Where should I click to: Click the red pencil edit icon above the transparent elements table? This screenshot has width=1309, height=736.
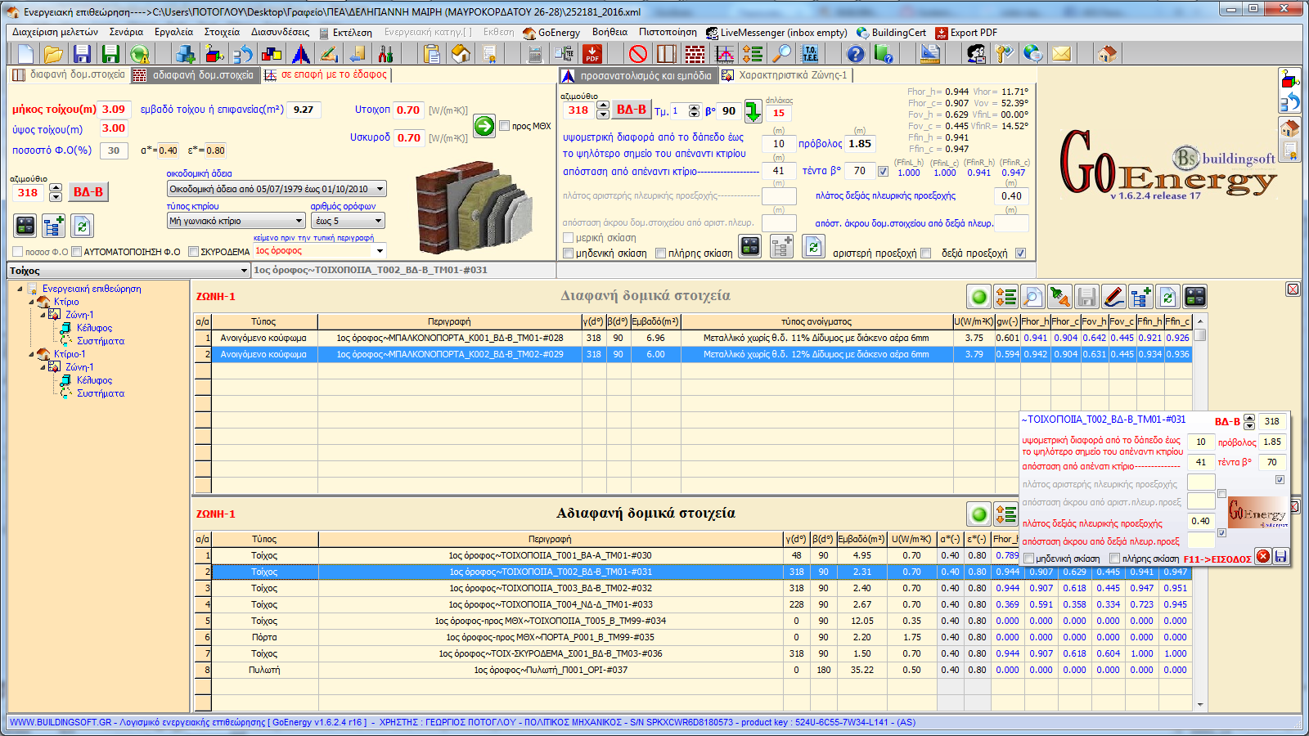[x=1113, y=297]
